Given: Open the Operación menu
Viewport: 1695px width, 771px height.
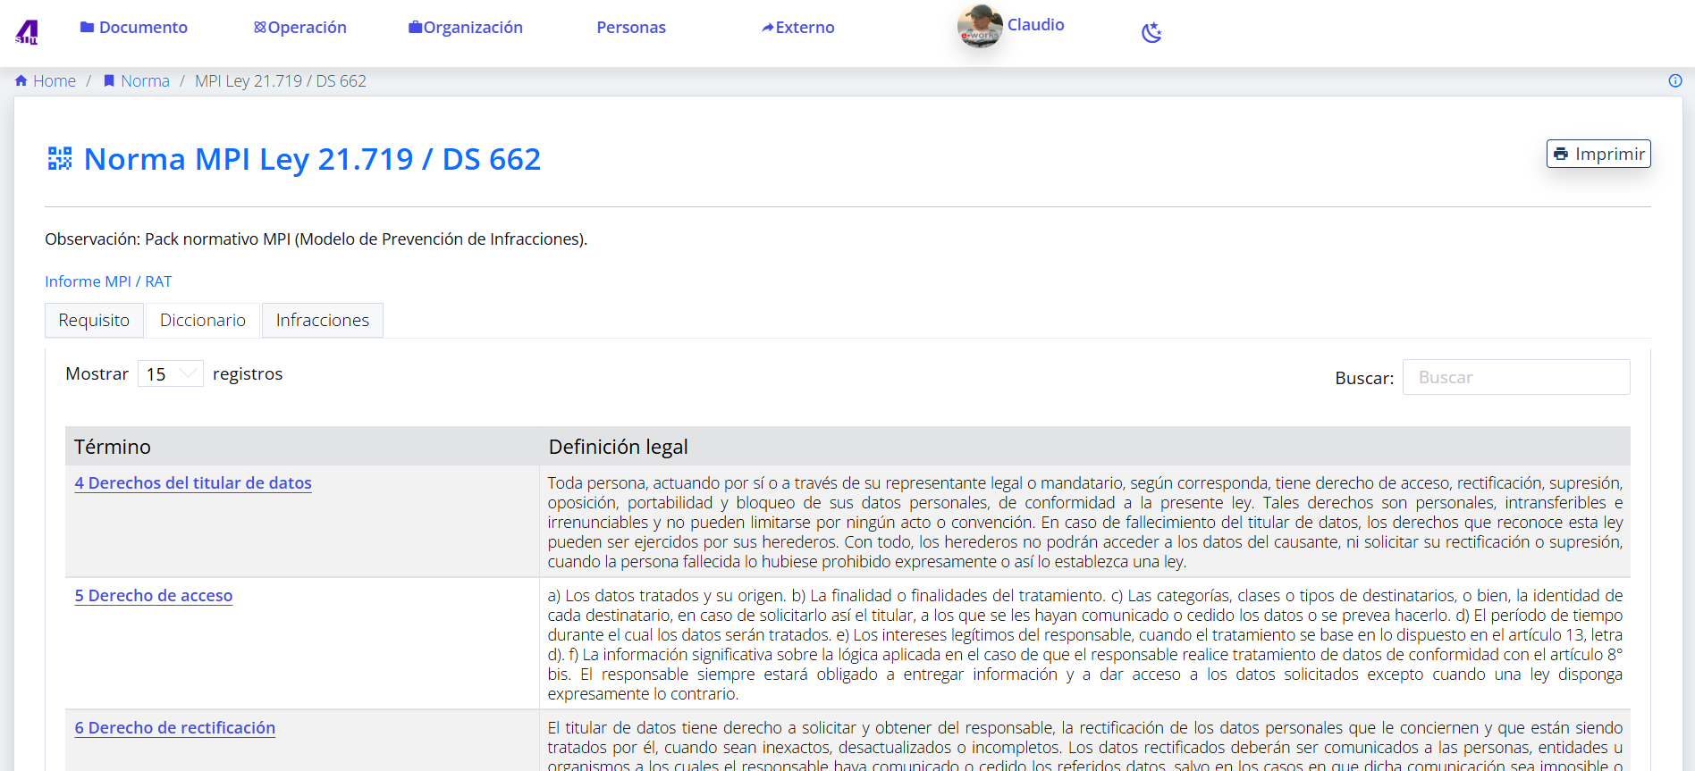Looking at the screenshot, I should tap(300, 28).
